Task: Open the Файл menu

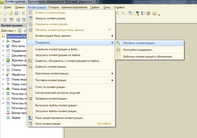Action: 8,7
